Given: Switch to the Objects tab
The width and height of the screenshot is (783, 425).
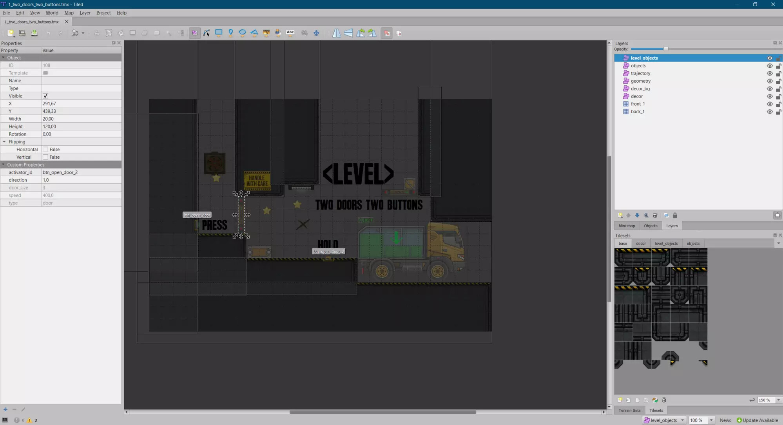Looking at the screenshot, I should pyautogui.click(x=651, y=226).
